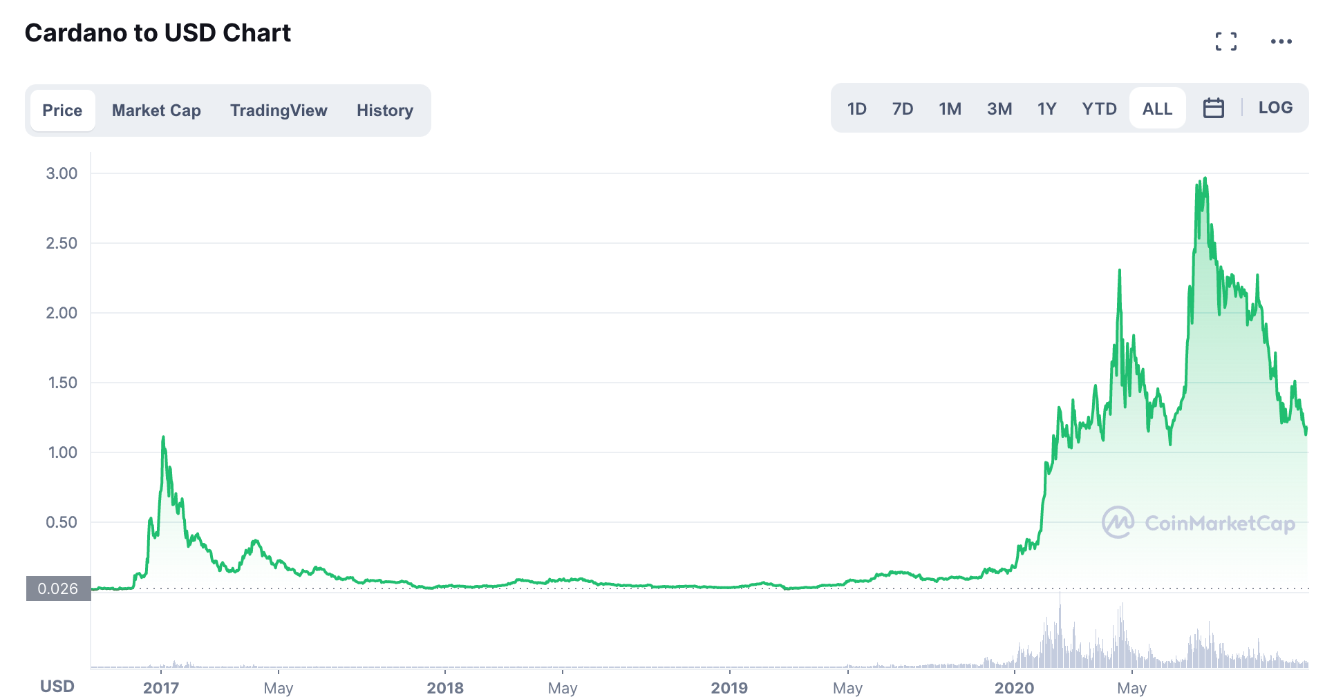Click the USD currency label
Image resolution: width=1334 pixels, height=699 pixels.
pos(57,687)
